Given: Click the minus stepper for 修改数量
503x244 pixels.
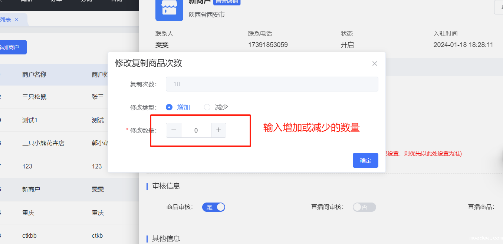Looking at the screenshot, I should [174, 130].
